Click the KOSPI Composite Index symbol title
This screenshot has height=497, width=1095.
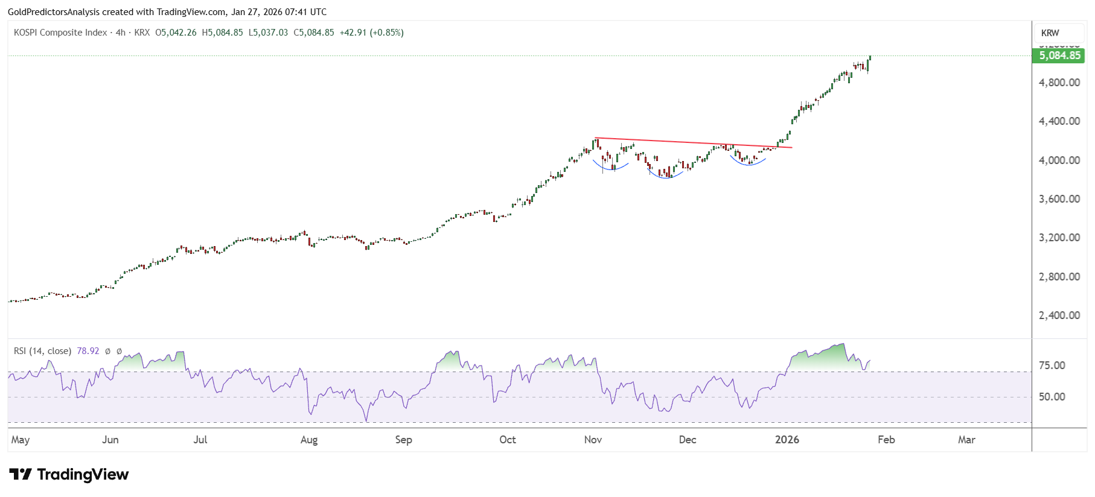click(x=60, y=33)
